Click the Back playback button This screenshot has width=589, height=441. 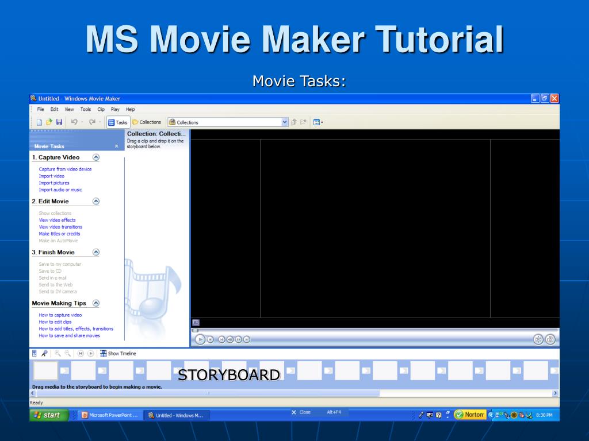[221, 340]
